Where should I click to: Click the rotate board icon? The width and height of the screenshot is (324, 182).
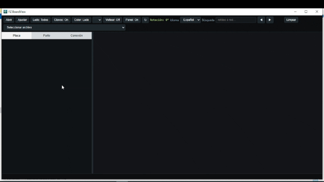[x=145, y=20]
